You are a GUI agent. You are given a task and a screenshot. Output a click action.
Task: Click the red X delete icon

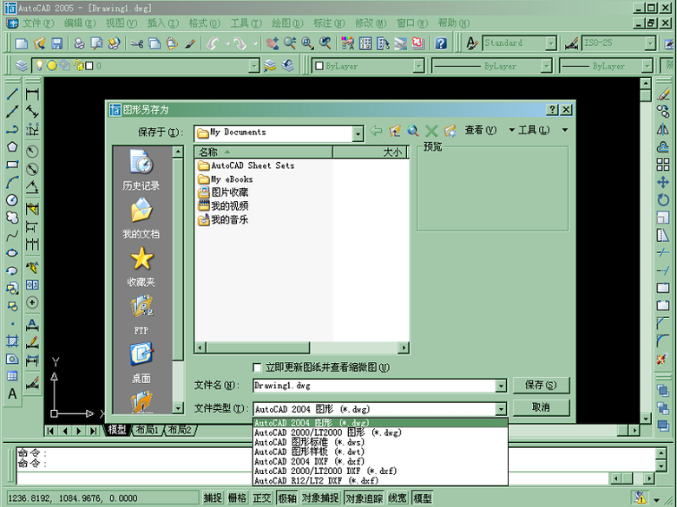tap(431, 131)
